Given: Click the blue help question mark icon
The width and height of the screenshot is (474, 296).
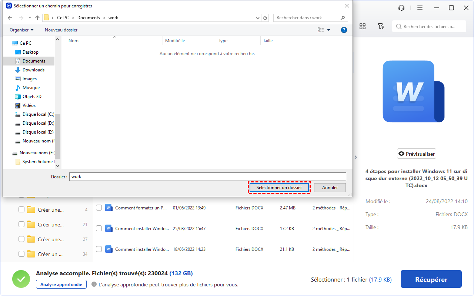Looking at the screenshot, I should pyautogui.click(x=344, y=30).
